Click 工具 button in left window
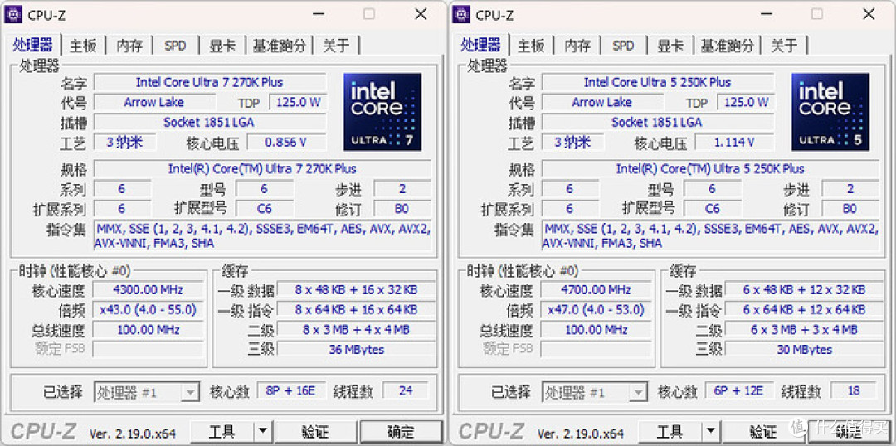896x446 pixels. point(222,432)
